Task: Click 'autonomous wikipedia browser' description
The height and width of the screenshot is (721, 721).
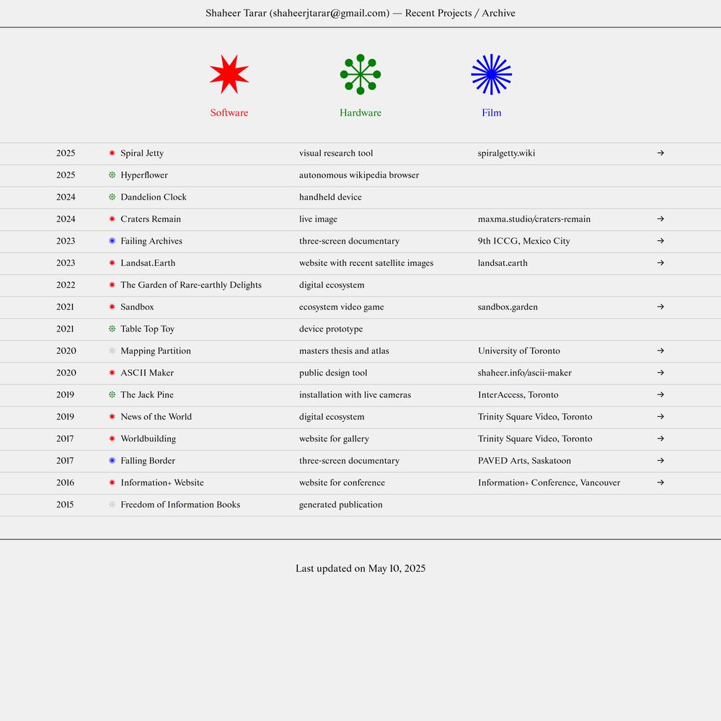Action: click(x=358, y=175)
